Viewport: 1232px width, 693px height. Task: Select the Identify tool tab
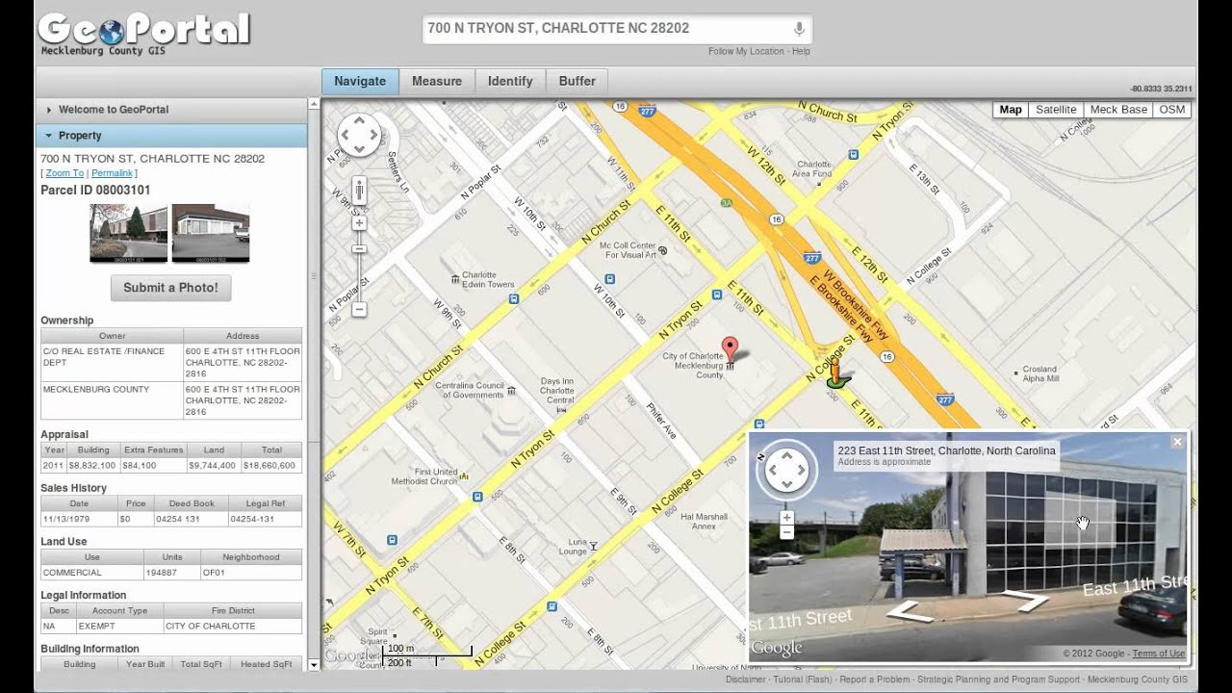pyautogui.click(x=510, y=81)
